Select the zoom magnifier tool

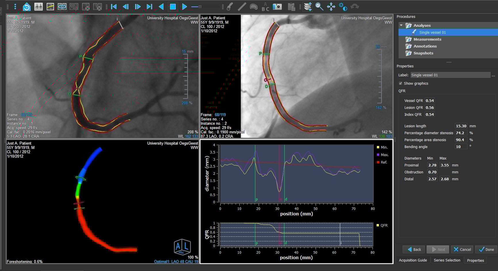click(319, 7)
